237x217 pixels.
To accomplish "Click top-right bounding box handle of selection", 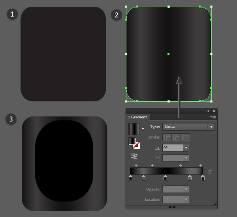I will [211, 7].
